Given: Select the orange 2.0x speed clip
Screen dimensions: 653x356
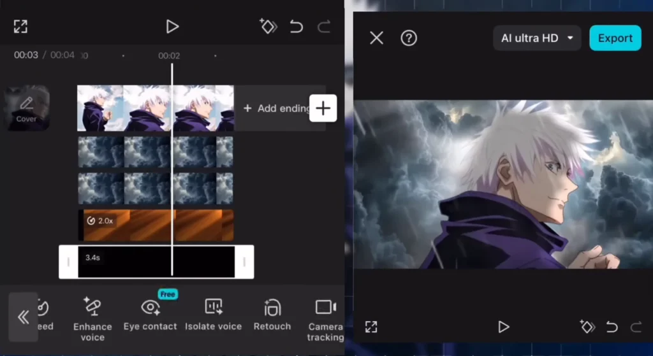Looking at the screenshot, I should click(156, 225).
